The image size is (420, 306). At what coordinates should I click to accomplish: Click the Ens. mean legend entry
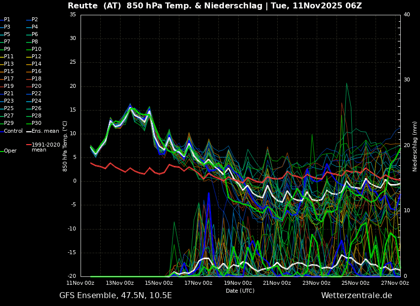coord(45,131)
